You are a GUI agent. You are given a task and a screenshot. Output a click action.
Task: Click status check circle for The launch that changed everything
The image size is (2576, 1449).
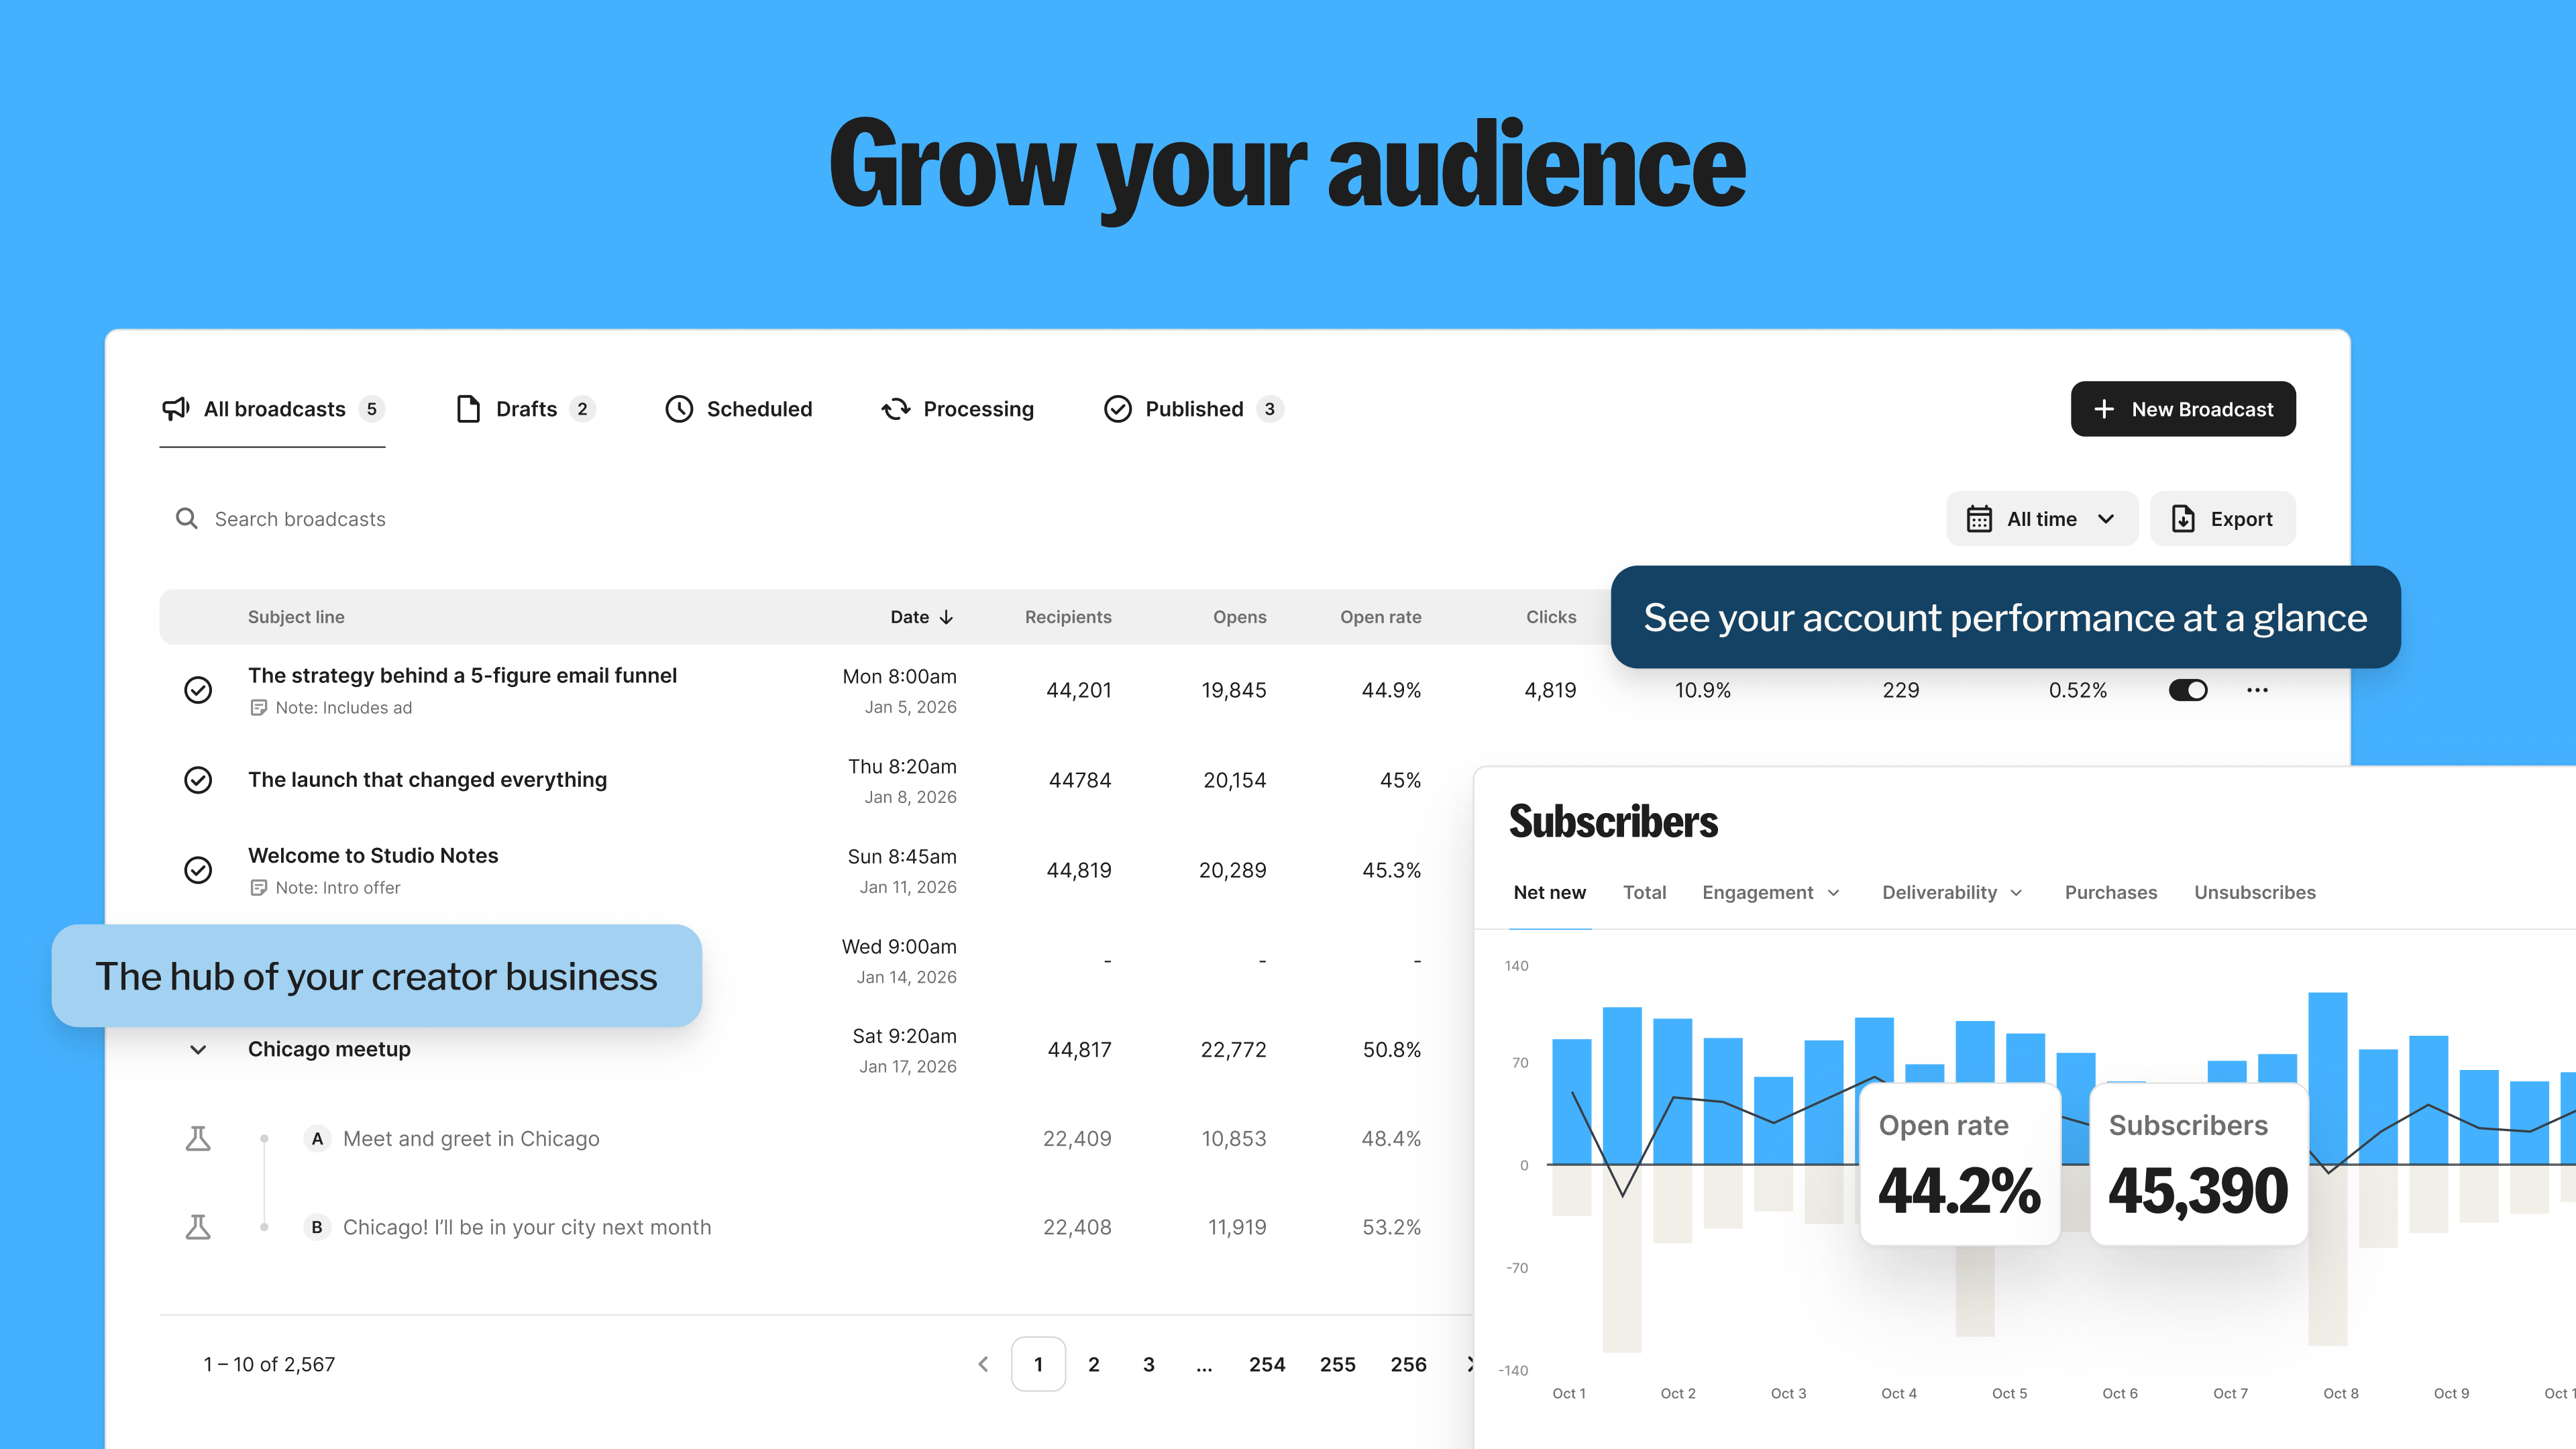click(x=198, y=780)
